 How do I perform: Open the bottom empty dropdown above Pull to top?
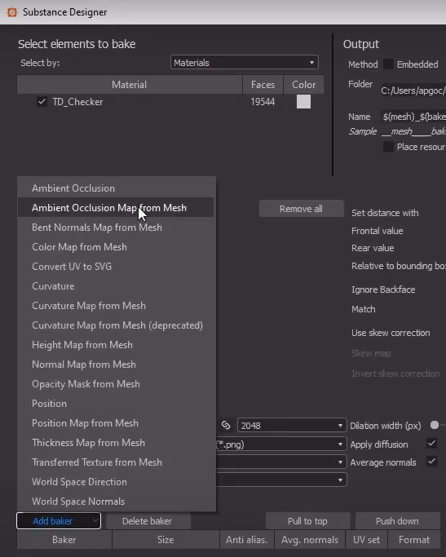point(280,480)
